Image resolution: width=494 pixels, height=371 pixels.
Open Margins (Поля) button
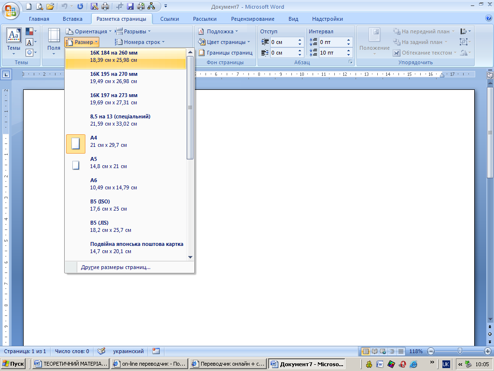pos(54,42)
